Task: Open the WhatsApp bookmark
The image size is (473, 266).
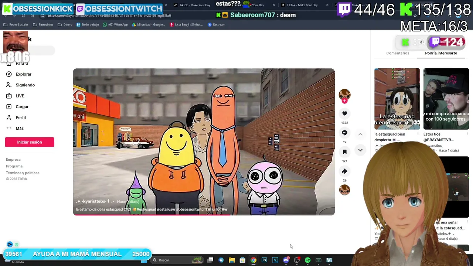Action: pos(115,25)
